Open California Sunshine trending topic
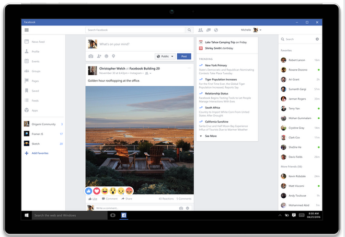Image resolution: width=345 pixels, height=237 pixels. (x=217, y=122)
